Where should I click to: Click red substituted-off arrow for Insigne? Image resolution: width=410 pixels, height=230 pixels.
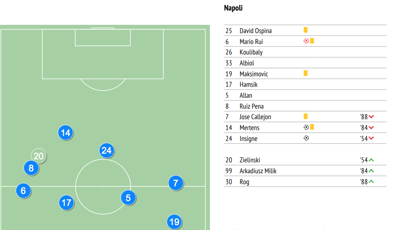click(x=371, y=138)
